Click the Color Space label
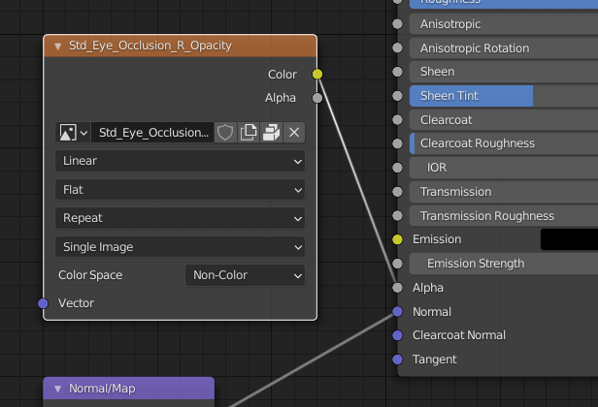The image size is (598, 407). [90, 275]
